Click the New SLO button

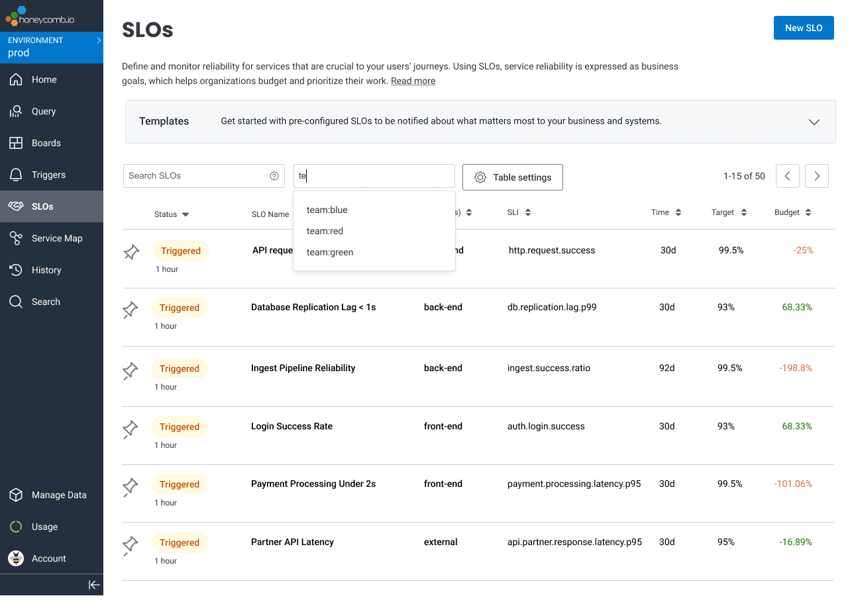[803, 28]
